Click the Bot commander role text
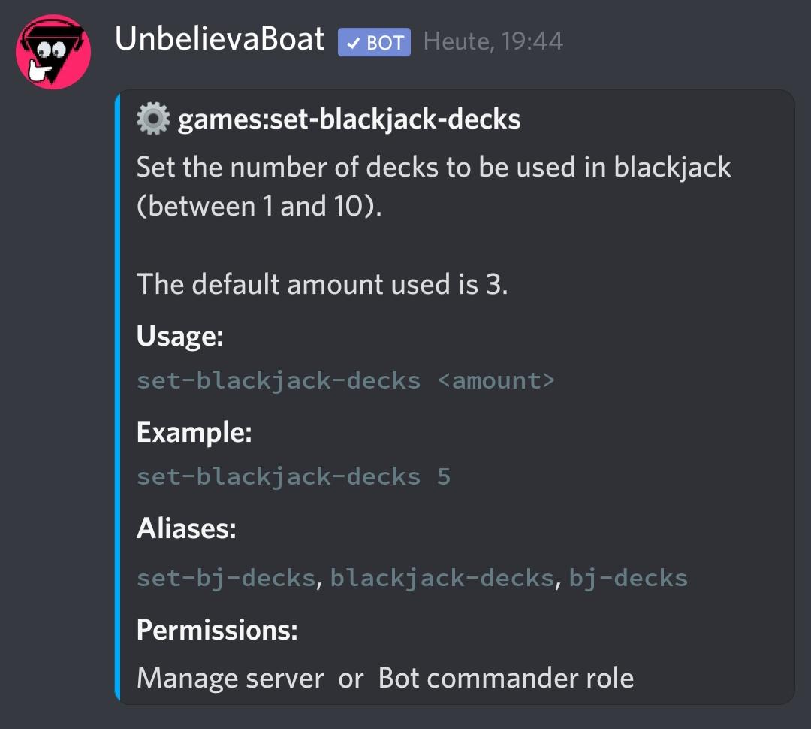811x729 pixels. click(506, 678)
